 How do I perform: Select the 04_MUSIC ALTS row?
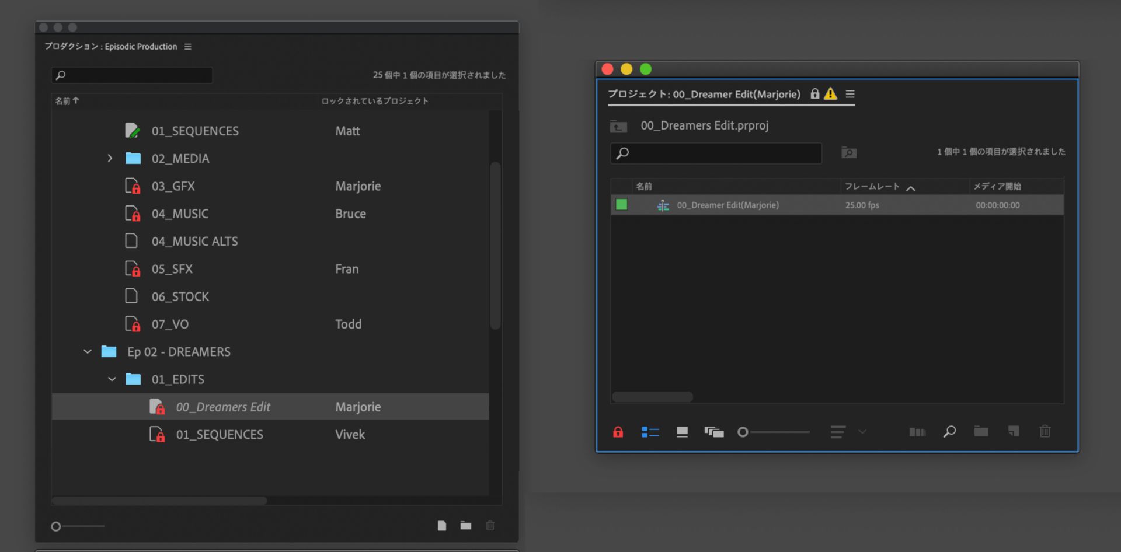[x=270, y=241]
